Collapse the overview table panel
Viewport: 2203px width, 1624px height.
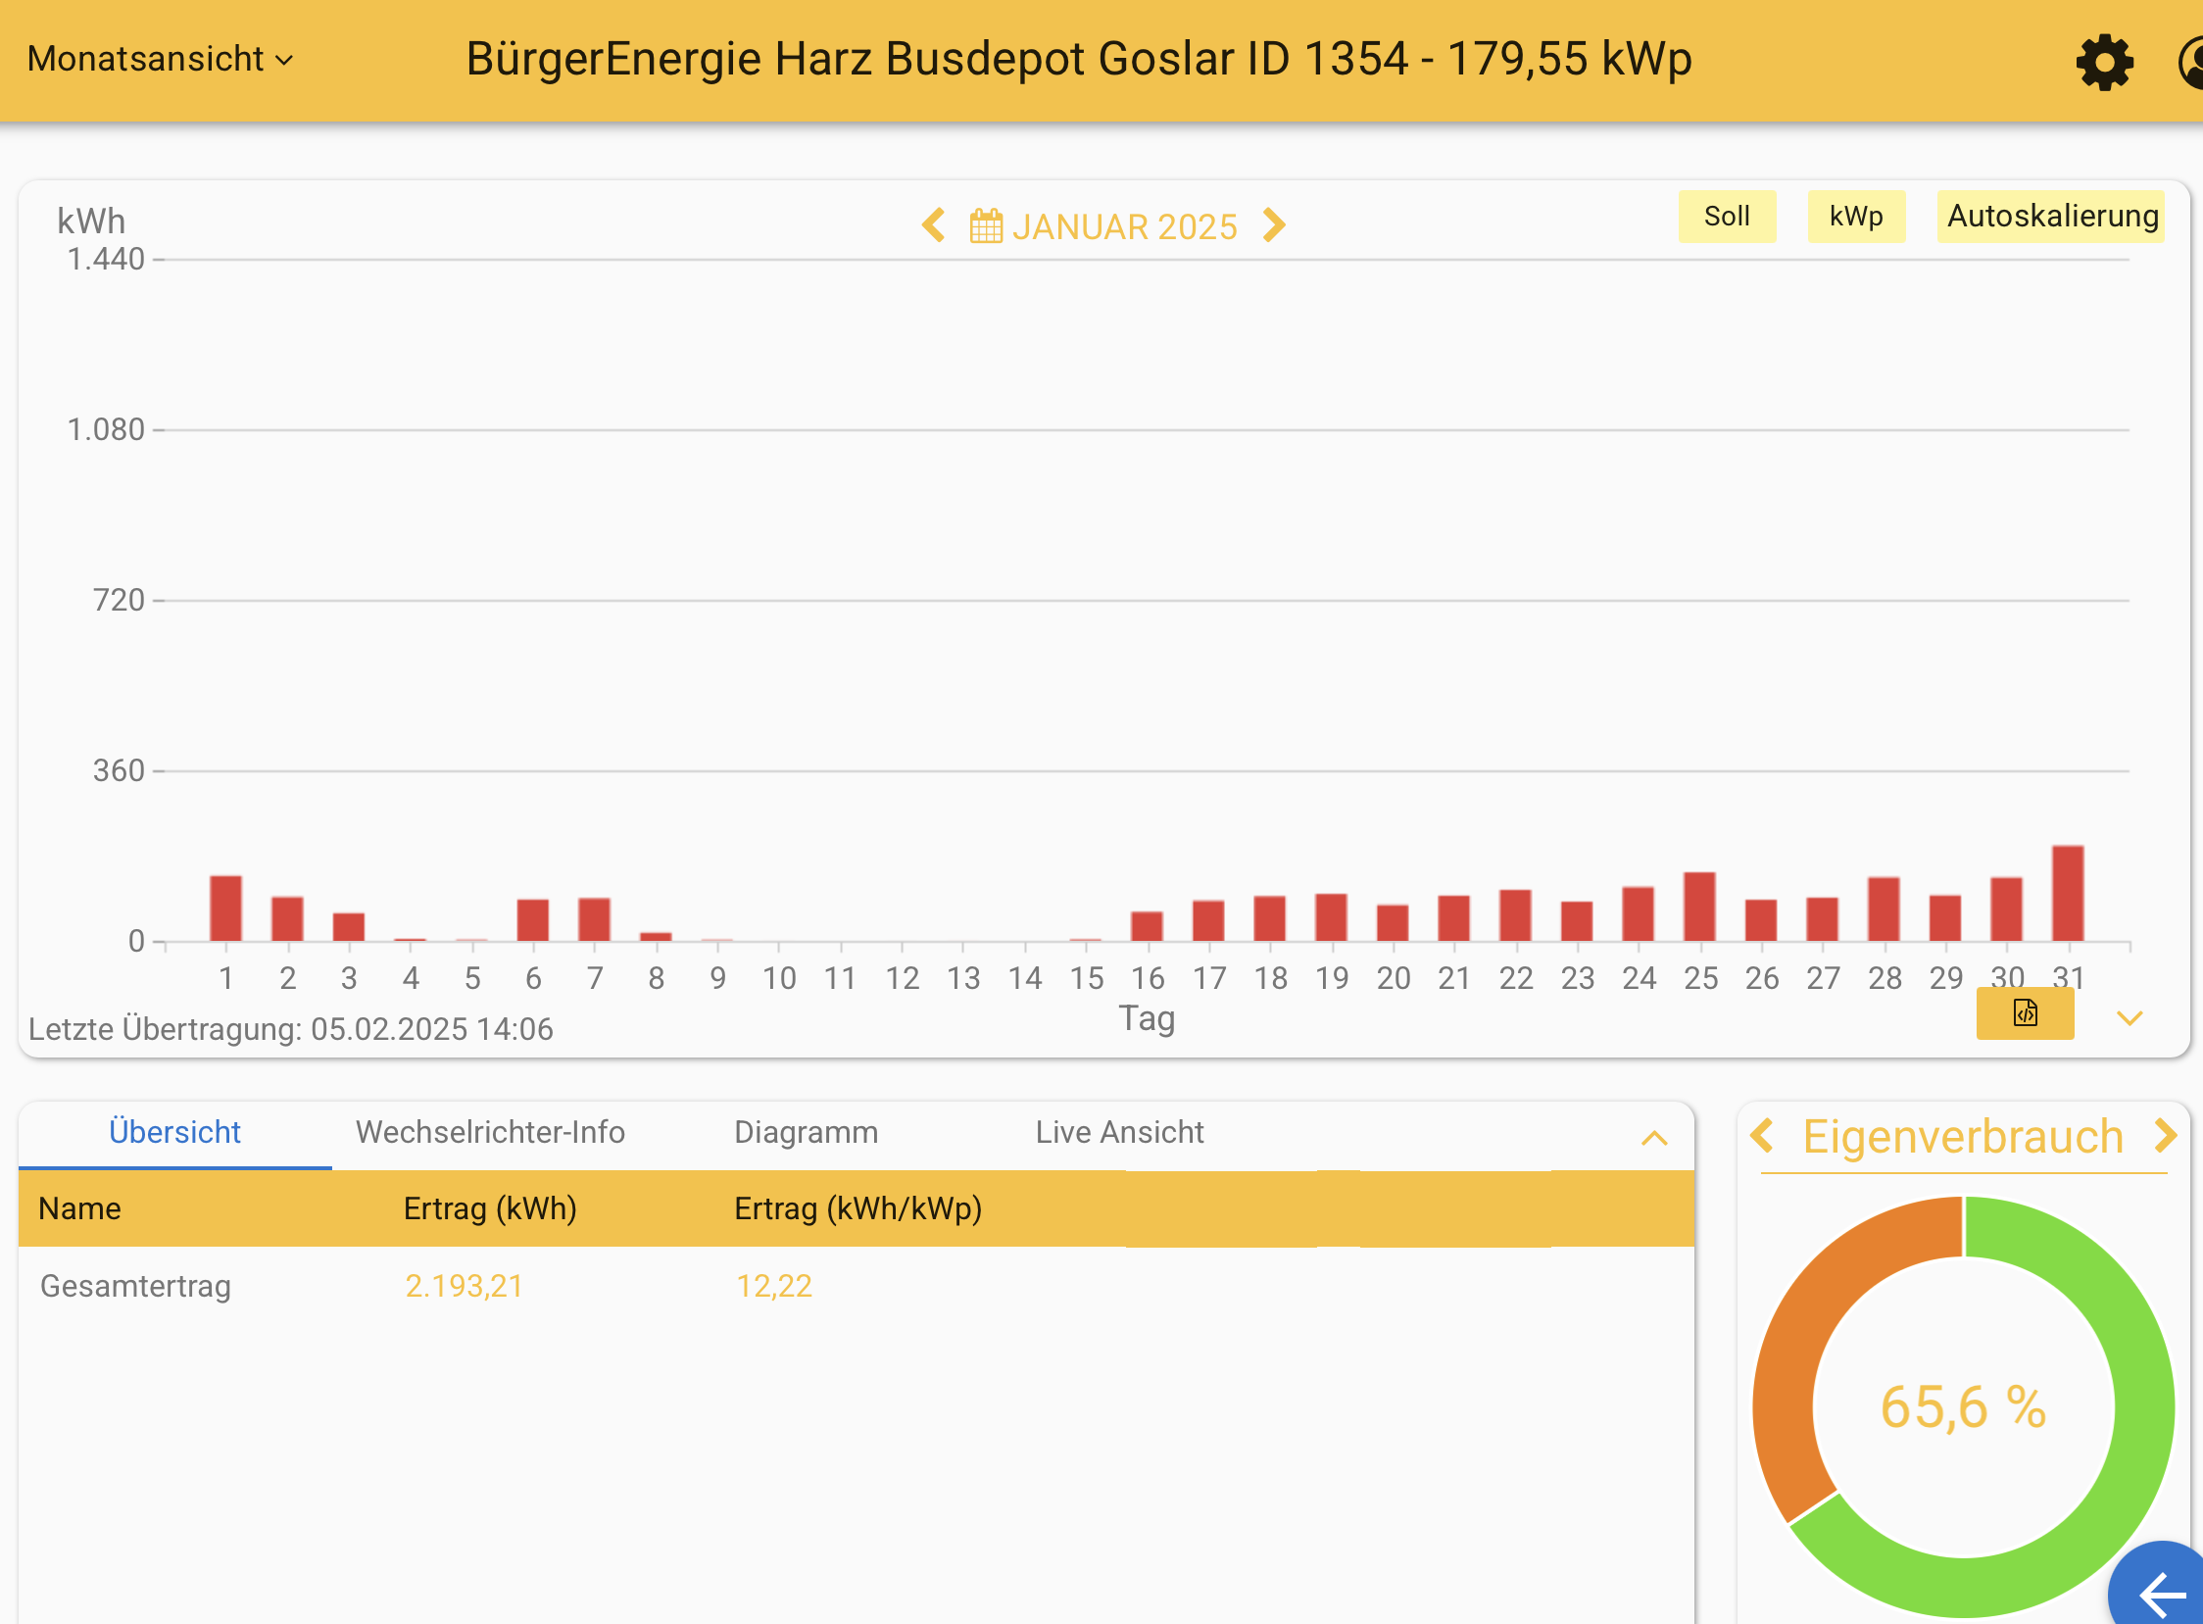click(x=1654, y=1139)
